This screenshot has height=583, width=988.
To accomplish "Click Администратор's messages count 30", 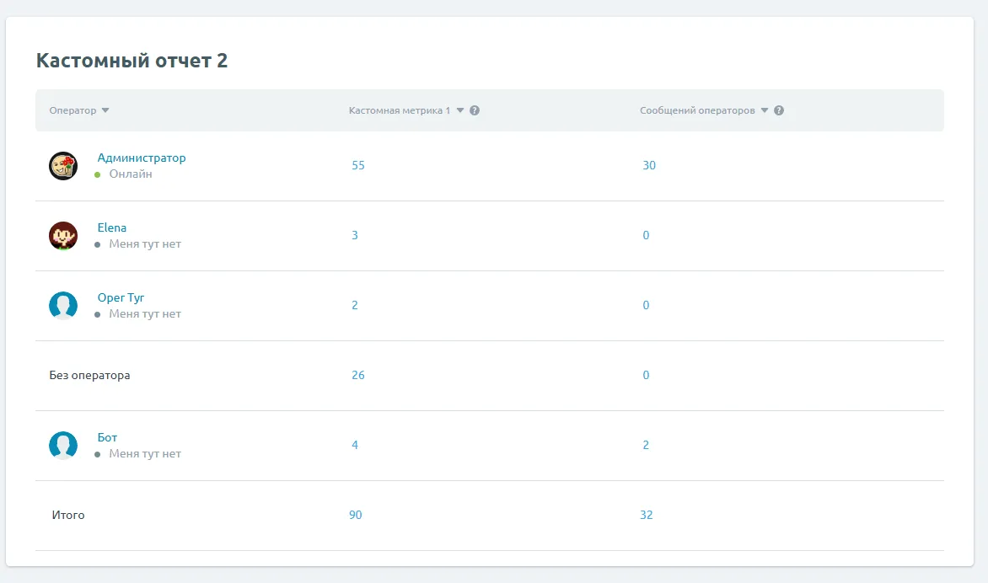I will point(649,165).
